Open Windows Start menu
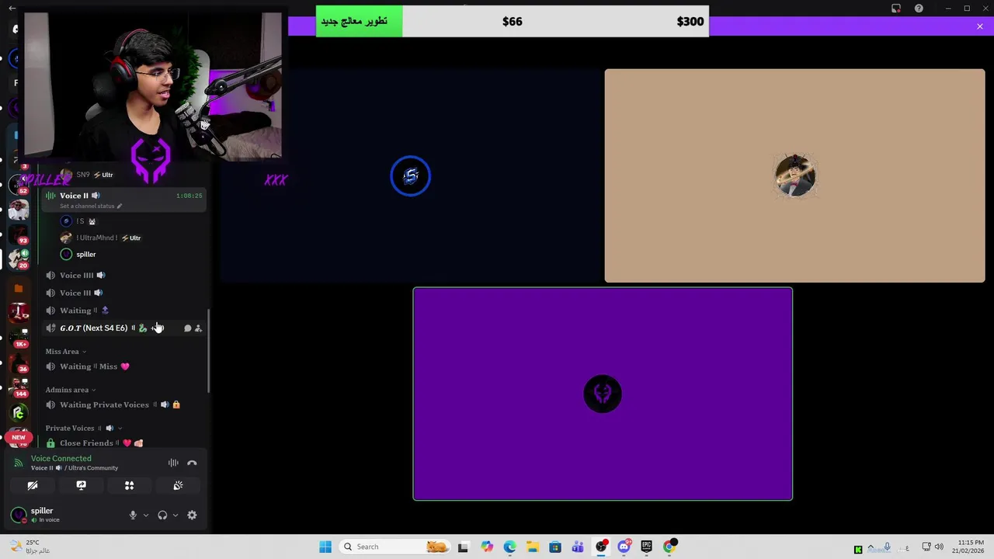Viewport: 994px width, 559px height. (325, 547)
